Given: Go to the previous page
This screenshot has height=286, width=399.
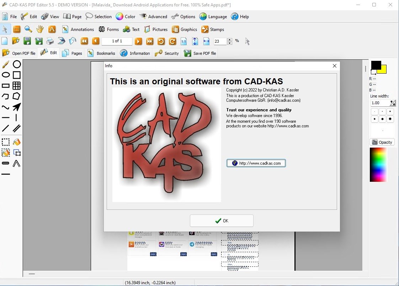Looking at the screenshot, I should tap(96, 41).
